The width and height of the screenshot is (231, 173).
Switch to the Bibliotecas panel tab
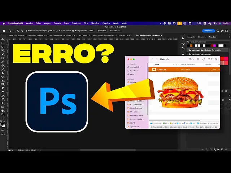pyautogui.click(x=202, y=37)
